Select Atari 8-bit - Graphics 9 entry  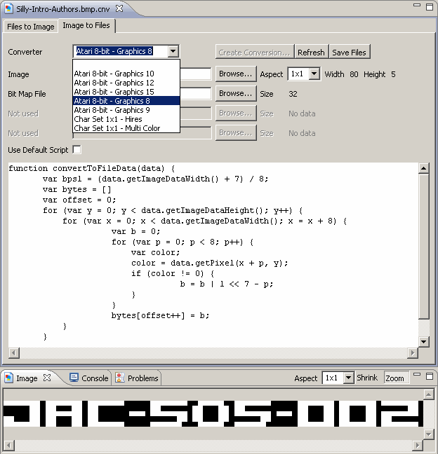tap(114, 110)
